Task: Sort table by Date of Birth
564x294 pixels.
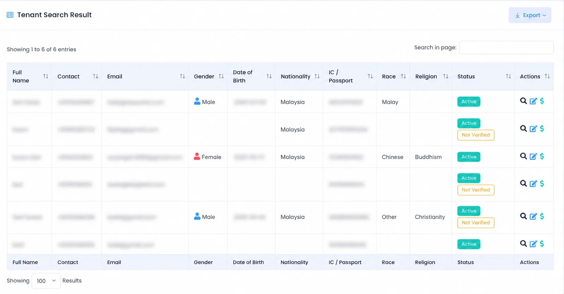Action: pyautogui.click(x=269, y=76)
